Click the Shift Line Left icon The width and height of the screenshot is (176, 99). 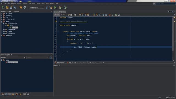click(x=103, y=15)
